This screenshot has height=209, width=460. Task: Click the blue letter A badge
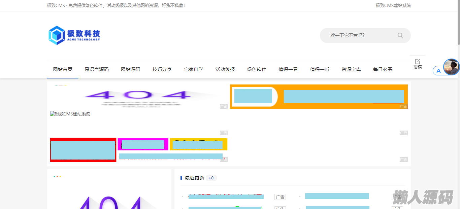[x=438, y=71]
